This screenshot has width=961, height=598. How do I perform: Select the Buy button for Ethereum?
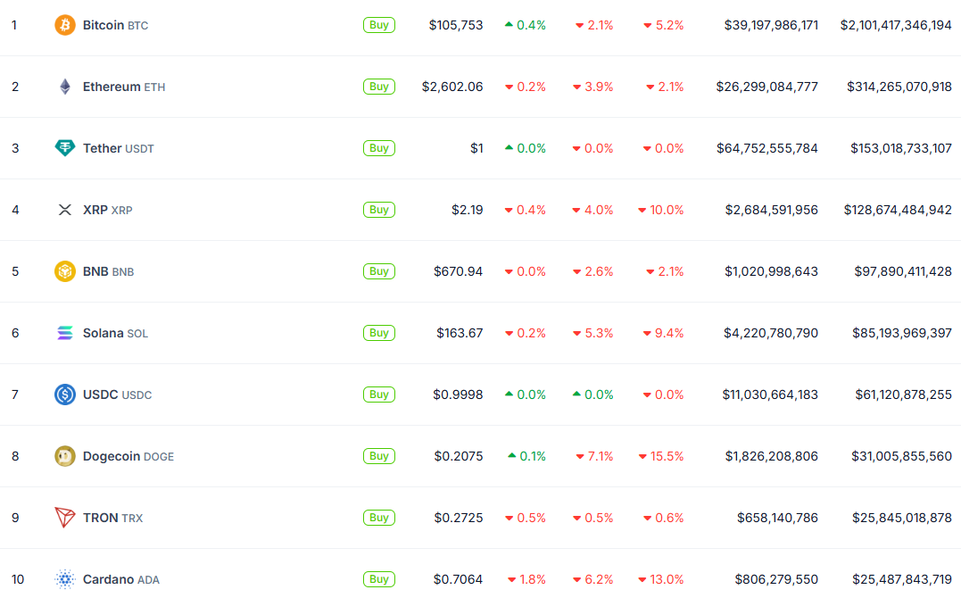coord(378,87)
